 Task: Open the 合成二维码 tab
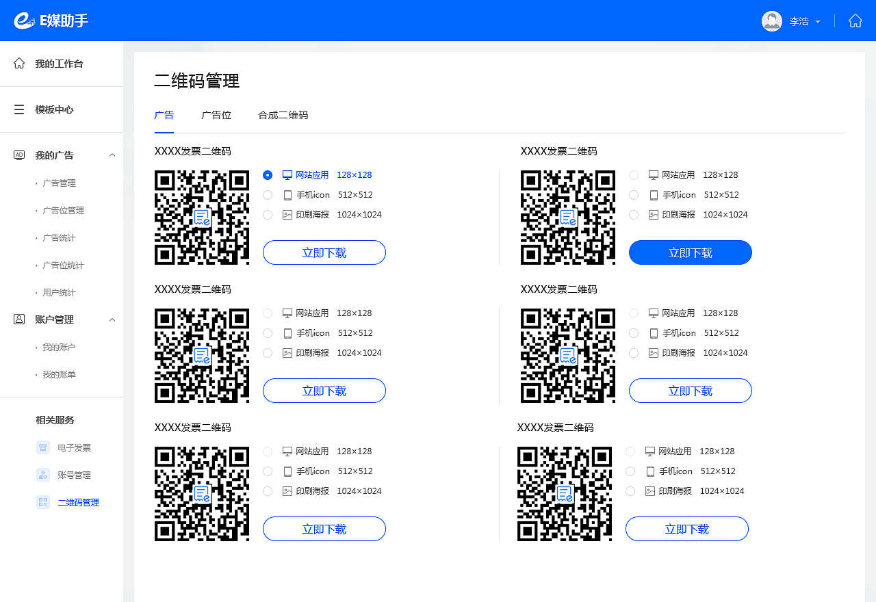(x=283, y=115)
